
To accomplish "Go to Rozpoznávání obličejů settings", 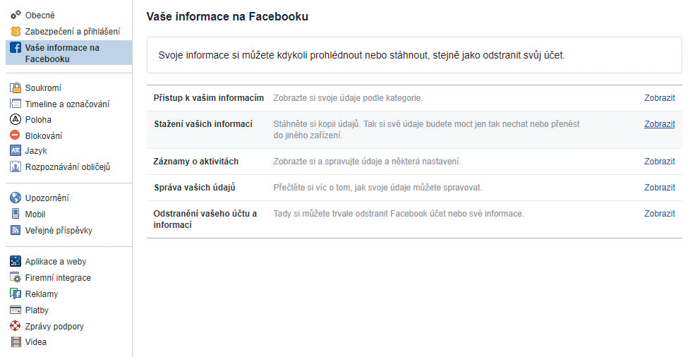I will (67, 167).
